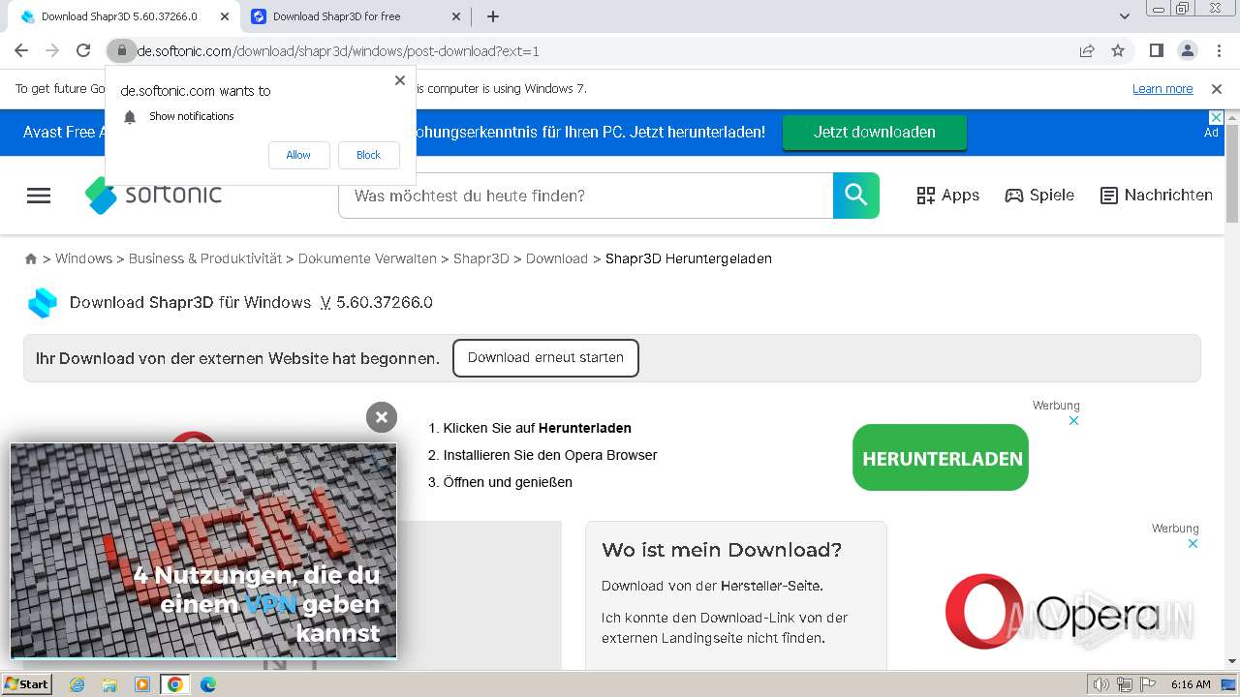Allow notifications from de.softonic.com
Image resolution: width=1240 pixels, height=697 pixels.
coord(298,155)
